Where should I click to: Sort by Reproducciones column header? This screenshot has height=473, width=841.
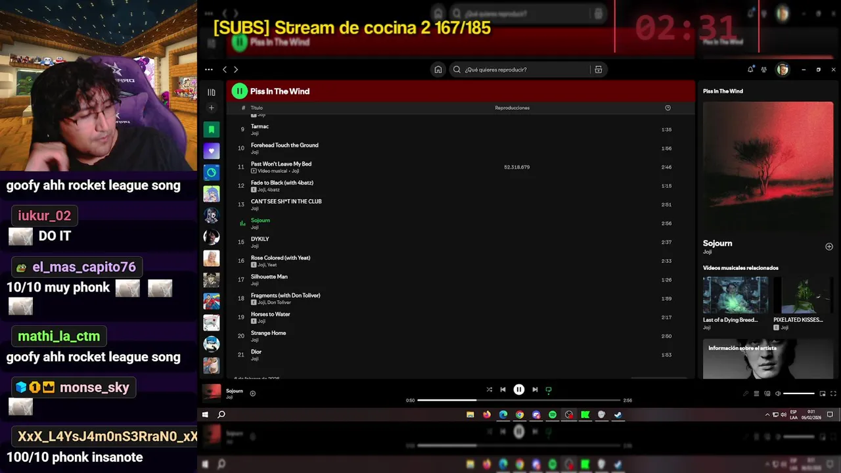coord(512,108)
